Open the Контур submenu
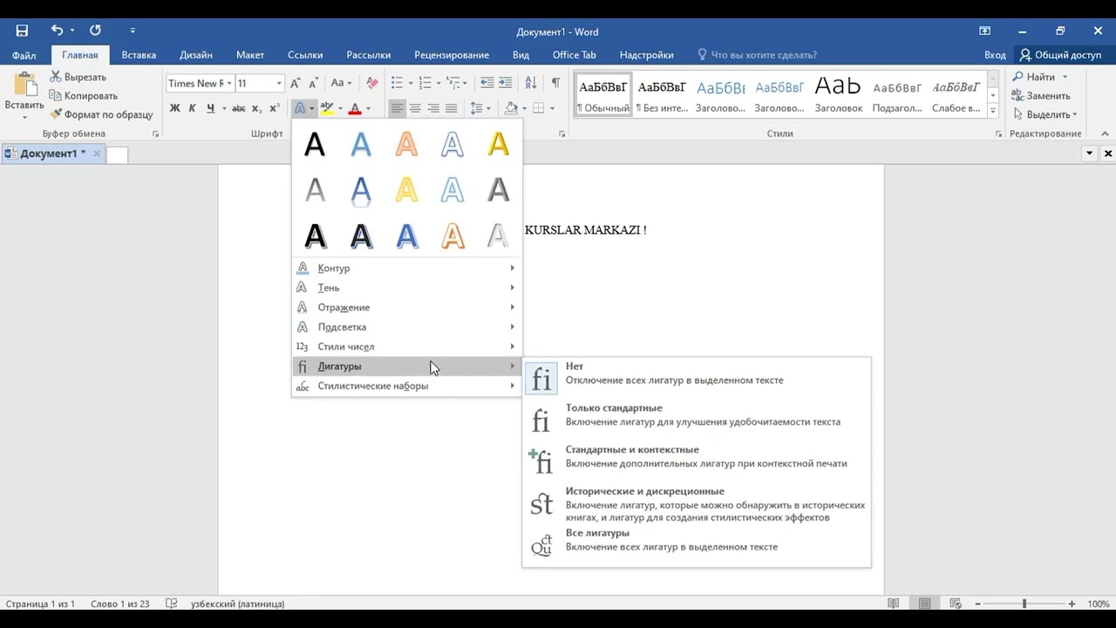Viewport: 1116px width, 628px height. click(406, 268)
